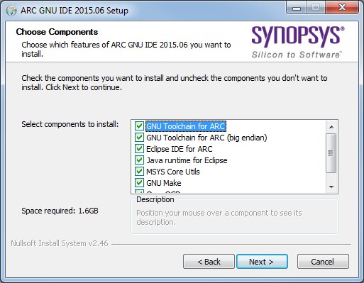Screen dimensions: 364x283
Task: Click scroll up arrow in components list
Action: 331,127
